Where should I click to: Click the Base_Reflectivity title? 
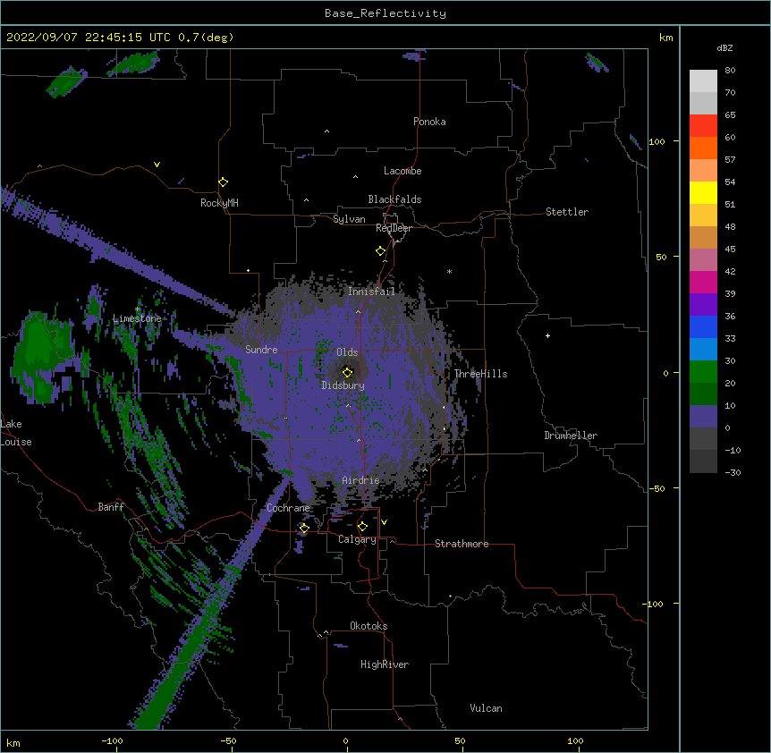[x=385, y=13]
